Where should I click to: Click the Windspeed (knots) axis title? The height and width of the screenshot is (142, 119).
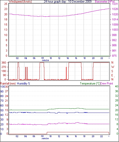pos(20,2)
